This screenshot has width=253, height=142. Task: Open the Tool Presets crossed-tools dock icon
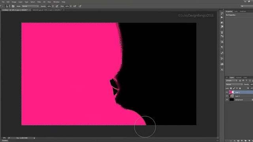pos(222,58)
